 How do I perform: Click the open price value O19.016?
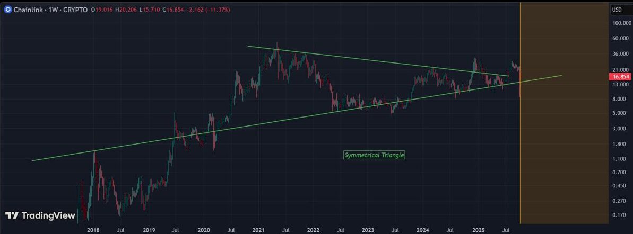tap(101, 10)
